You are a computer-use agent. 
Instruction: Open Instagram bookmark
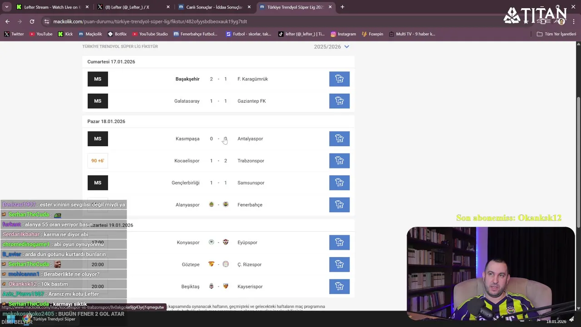coord(343,34)
